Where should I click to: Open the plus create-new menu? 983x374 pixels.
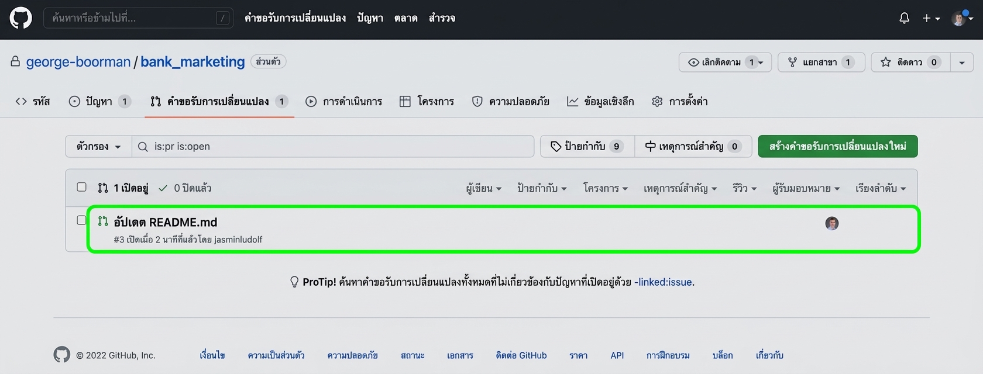coord(931,18)
